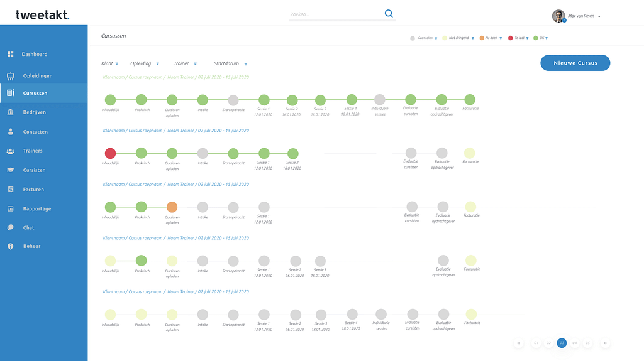Click the Rapportage chart icon
This screenshot has height=361, width=644.
coord(11,209)
